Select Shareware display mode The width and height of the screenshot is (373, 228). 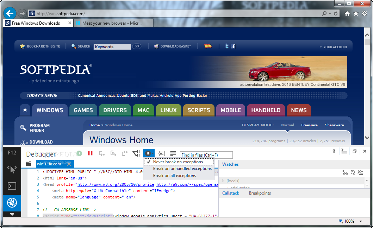[x=334, y=125]
